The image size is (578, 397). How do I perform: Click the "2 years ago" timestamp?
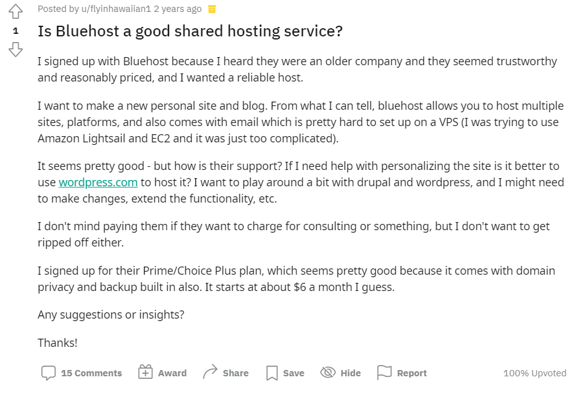pos(178,9)
